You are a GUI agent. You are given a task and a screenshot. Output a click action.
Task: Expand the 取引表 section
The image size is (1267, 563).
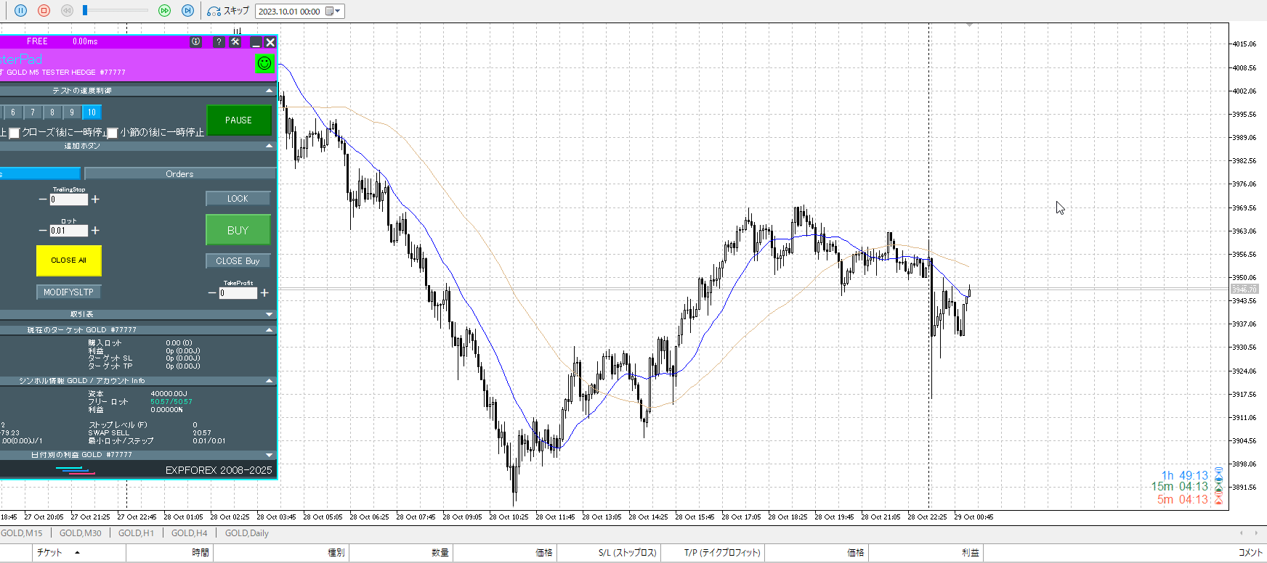(x=270, y=314)
